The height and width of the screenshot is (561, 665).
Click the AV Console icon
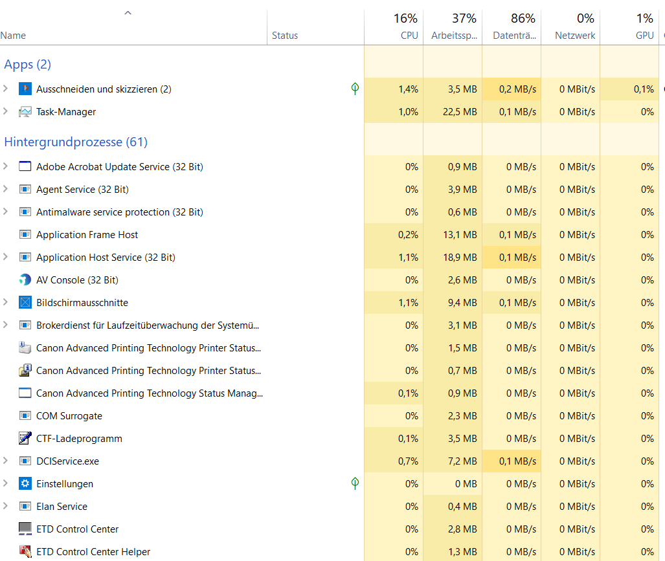point(25,280)
